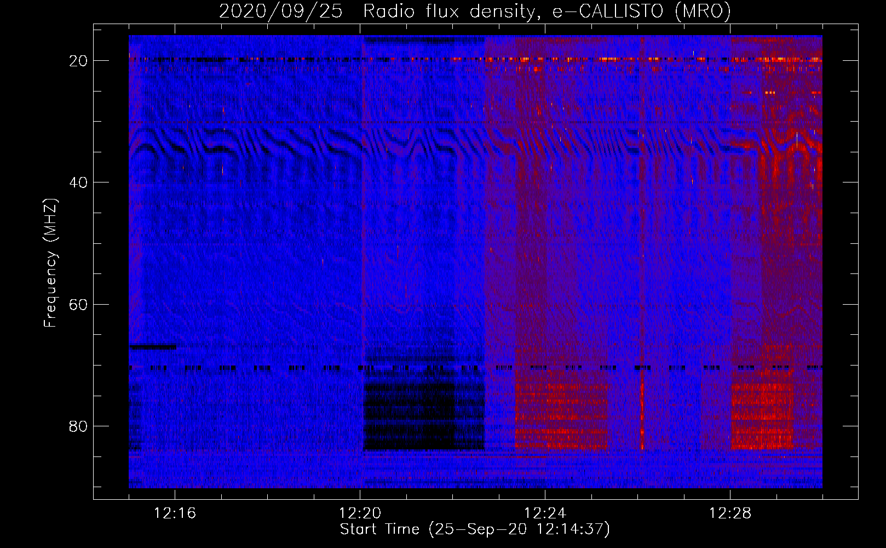Click the 12:20 time tick label
The image size is (886, 548).
tap(360, 513)
